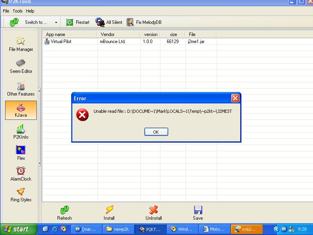Image resolution: width=313 pixels, height=235 pixels.
Task: Expand hidden system tray icons arrow
Action: pyautogui.click(x=276, y=229)
